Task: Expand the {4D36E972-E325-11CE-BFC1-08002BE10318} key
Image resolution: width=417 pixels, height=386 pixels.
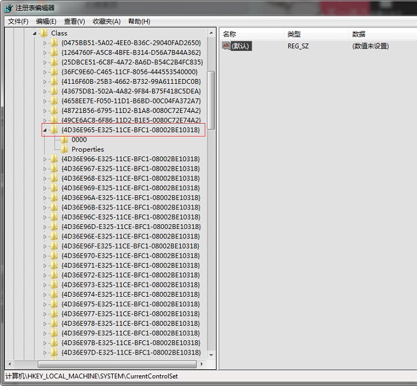Action: 45,275
